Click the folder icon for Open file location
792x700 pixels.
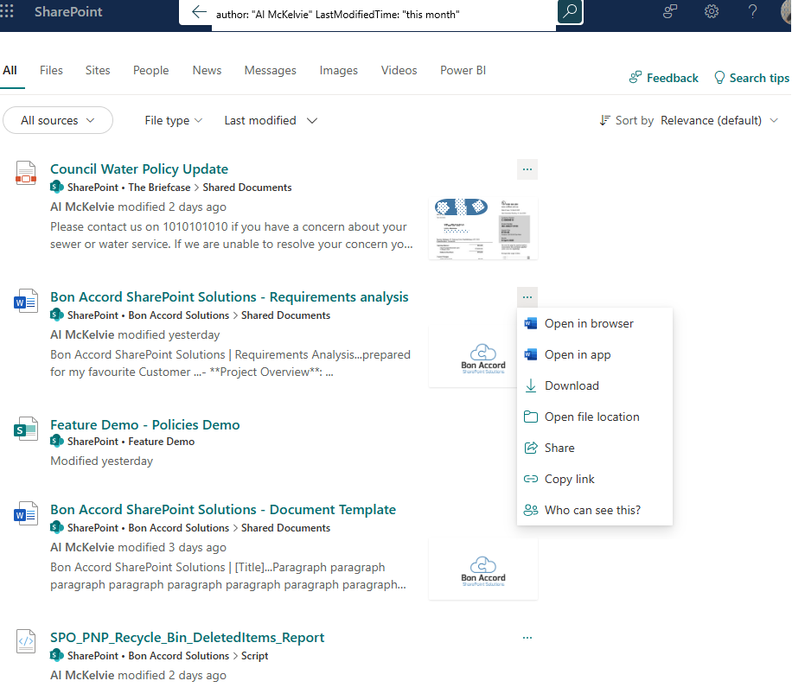(531, 417)
